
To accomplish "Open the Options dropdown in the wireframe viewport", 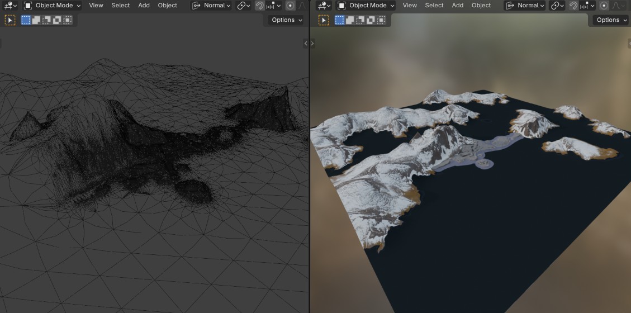I will (287, 20).
